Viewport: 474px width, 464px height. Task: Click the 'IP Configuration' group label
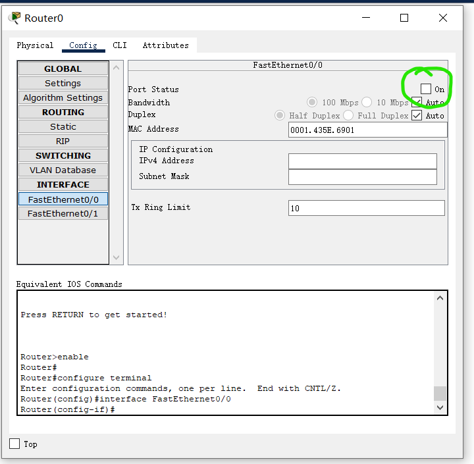click(176, 149)
